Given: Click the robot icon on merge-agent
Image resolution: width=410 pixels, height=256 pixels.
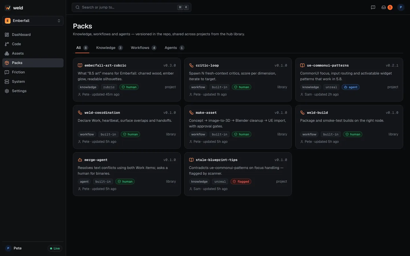Looking at the screenshot, I should coord(80,160).
